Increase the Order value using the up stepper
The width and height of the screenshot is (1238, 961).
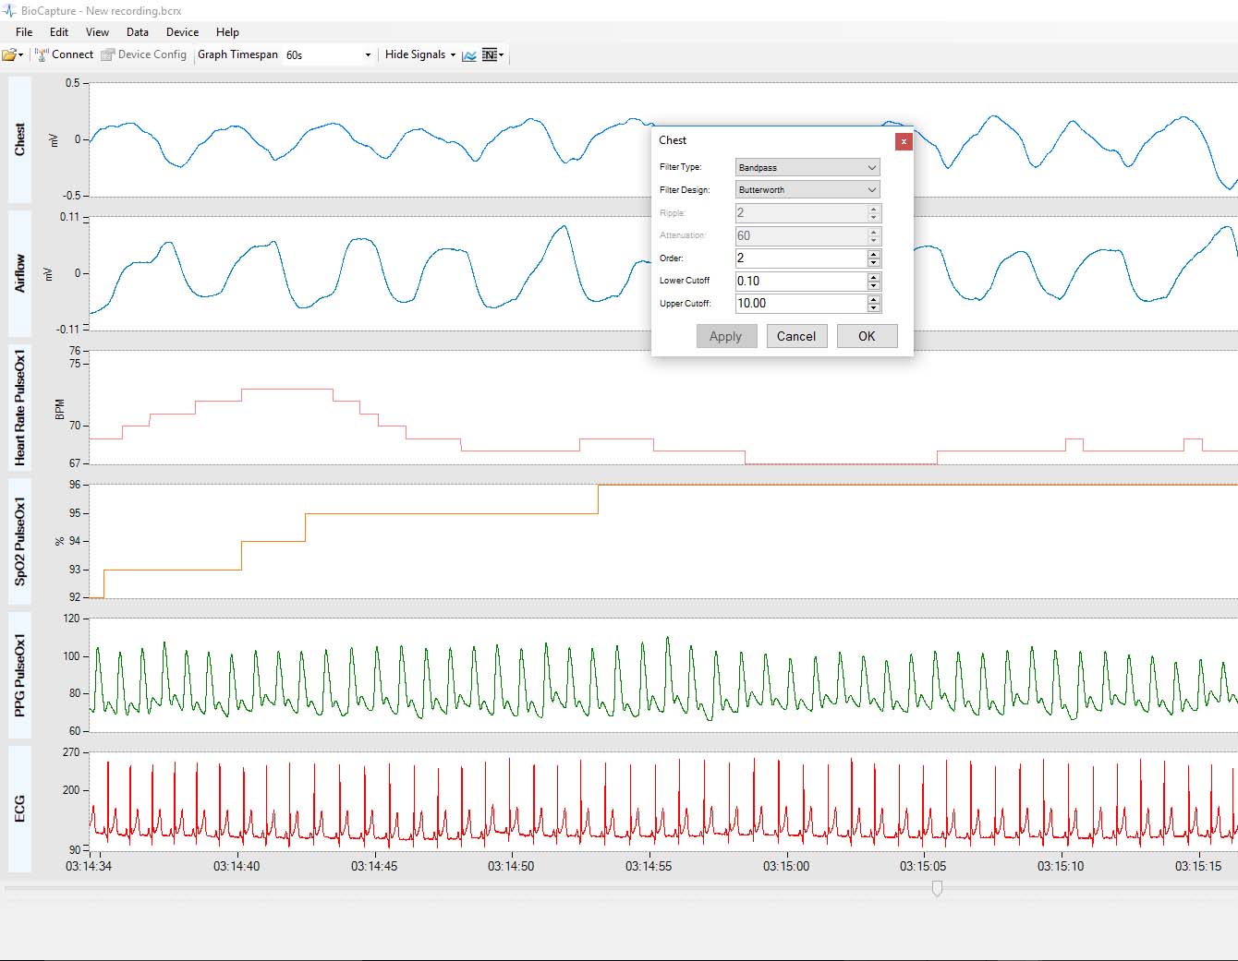(x=874, y=254)
